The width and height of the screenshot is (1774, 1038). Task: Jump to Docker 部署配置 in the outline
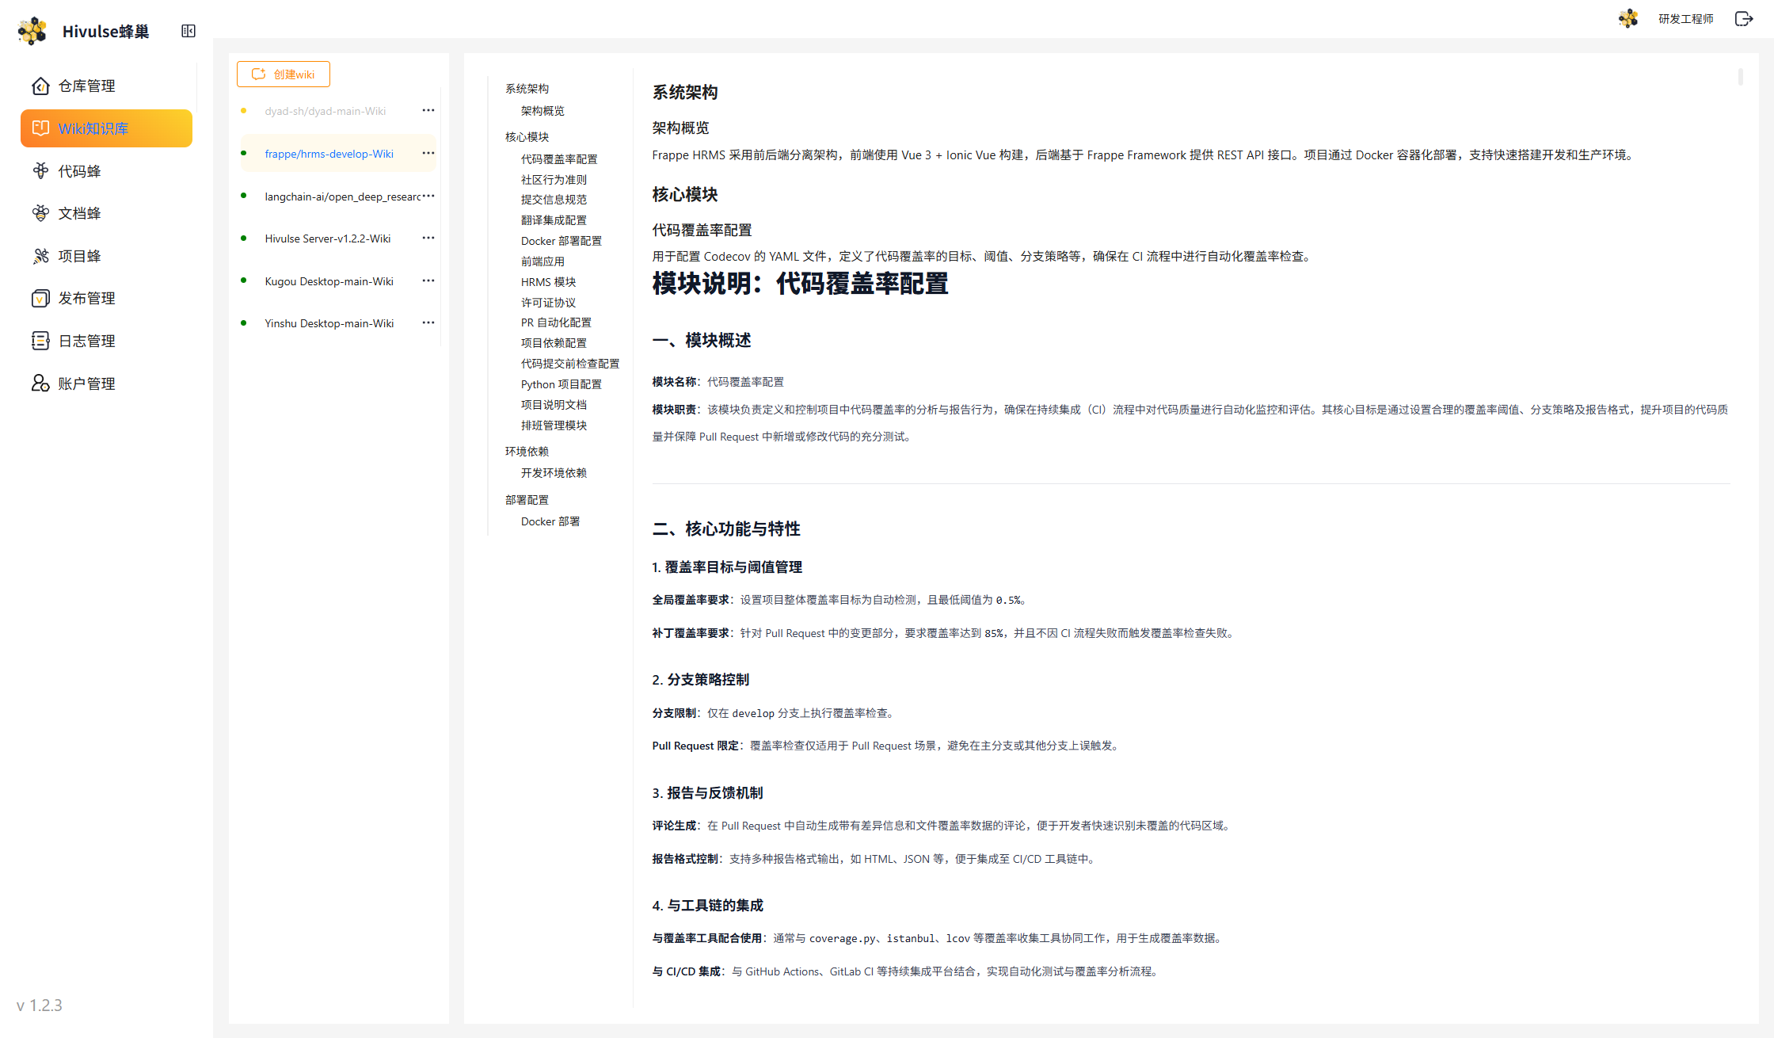pos(562,241)
